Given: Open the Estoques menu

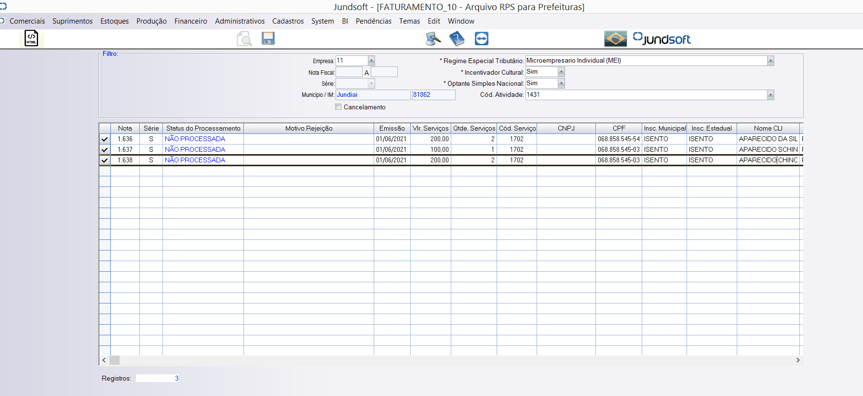Looking at the screenshot, I should (115, 21).
